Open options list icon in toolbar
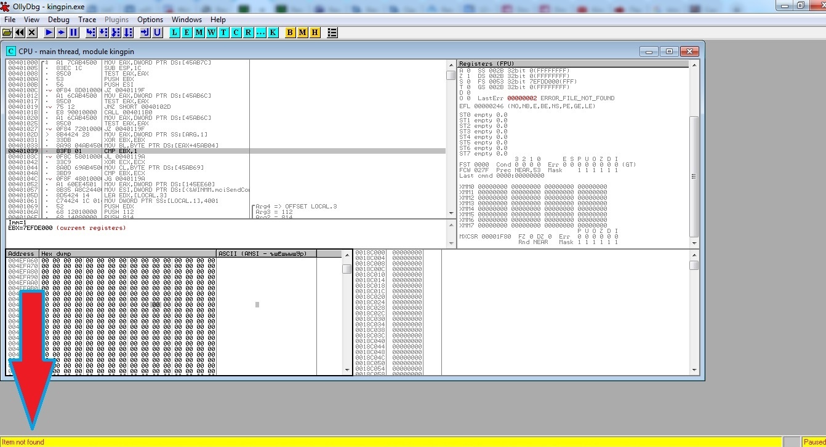826x447 pixels. click(332, 32)
